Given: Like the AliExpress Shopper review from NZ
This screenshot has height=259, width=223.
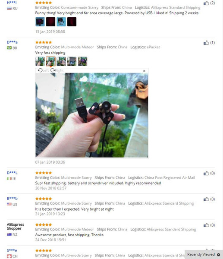Looking at the screenshot, I should point(206,225).
